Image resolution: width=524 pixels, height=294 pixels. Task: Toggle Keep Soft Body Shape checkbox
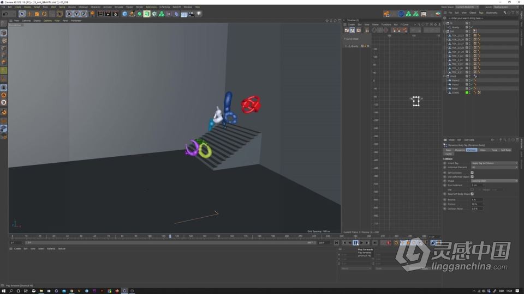click(x=472, y=194)
